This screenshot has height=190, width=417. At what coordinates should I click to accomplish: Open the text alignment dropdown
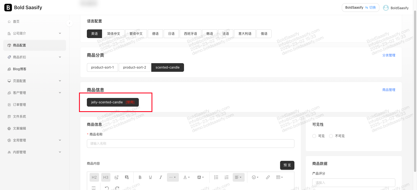(238, 177)
